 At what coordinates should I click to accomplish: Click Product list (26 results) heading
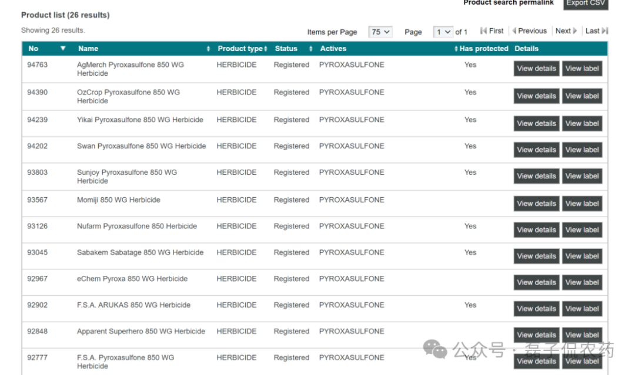[65, 15]
